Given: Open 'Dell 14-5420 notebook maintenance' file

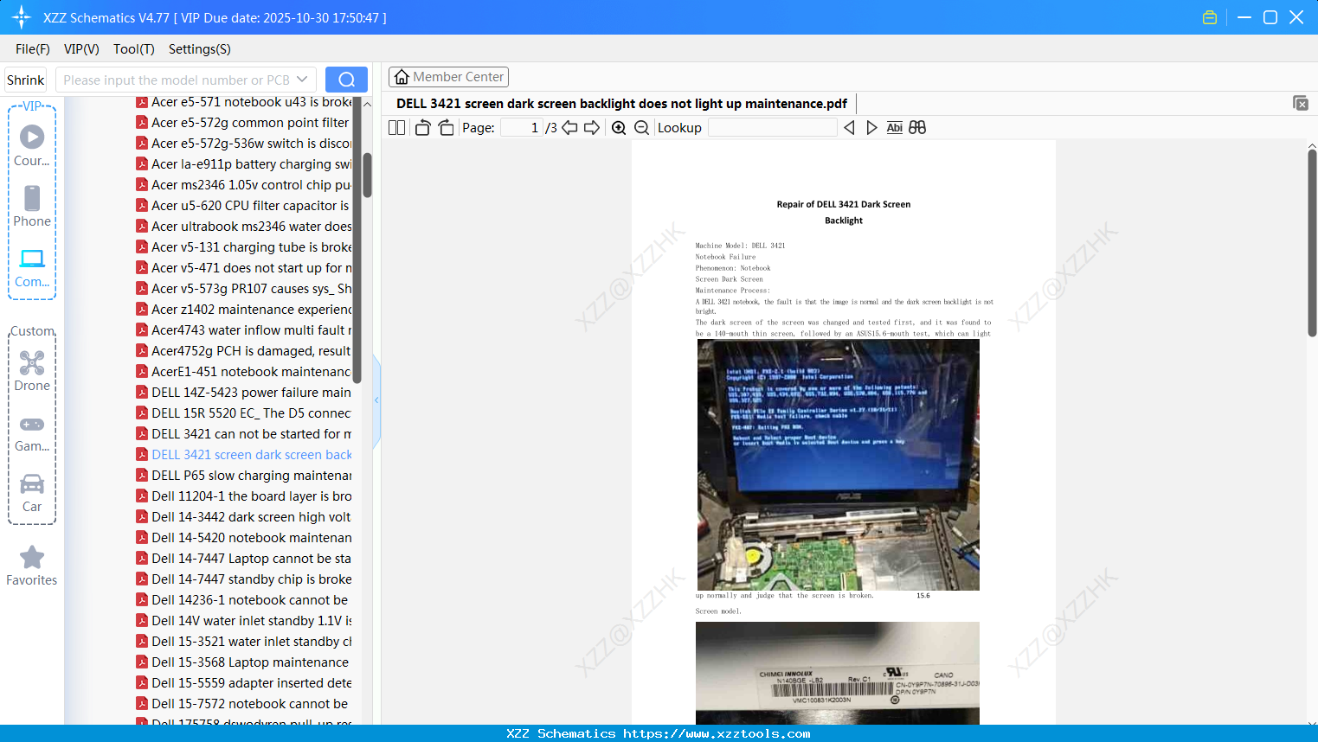Looking at the screenshot, I should tap(244, 538).
